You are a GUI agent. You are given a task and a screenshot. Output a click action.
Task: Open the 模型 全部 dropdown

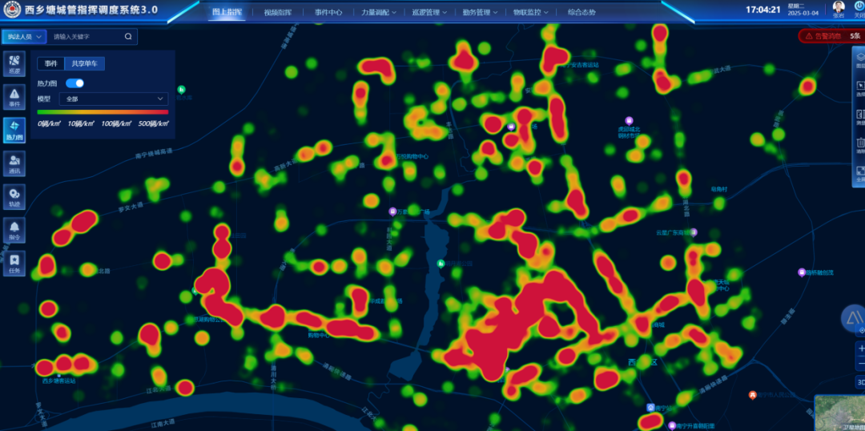[114, 99]
